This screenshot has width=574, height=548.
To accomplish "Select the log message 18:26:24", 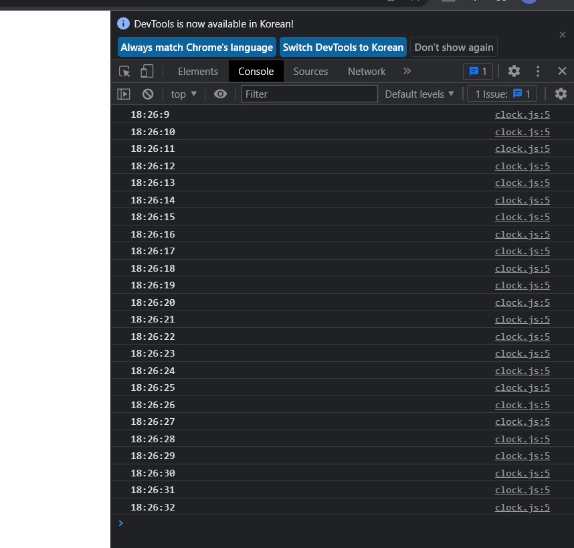I will point(153,371).
